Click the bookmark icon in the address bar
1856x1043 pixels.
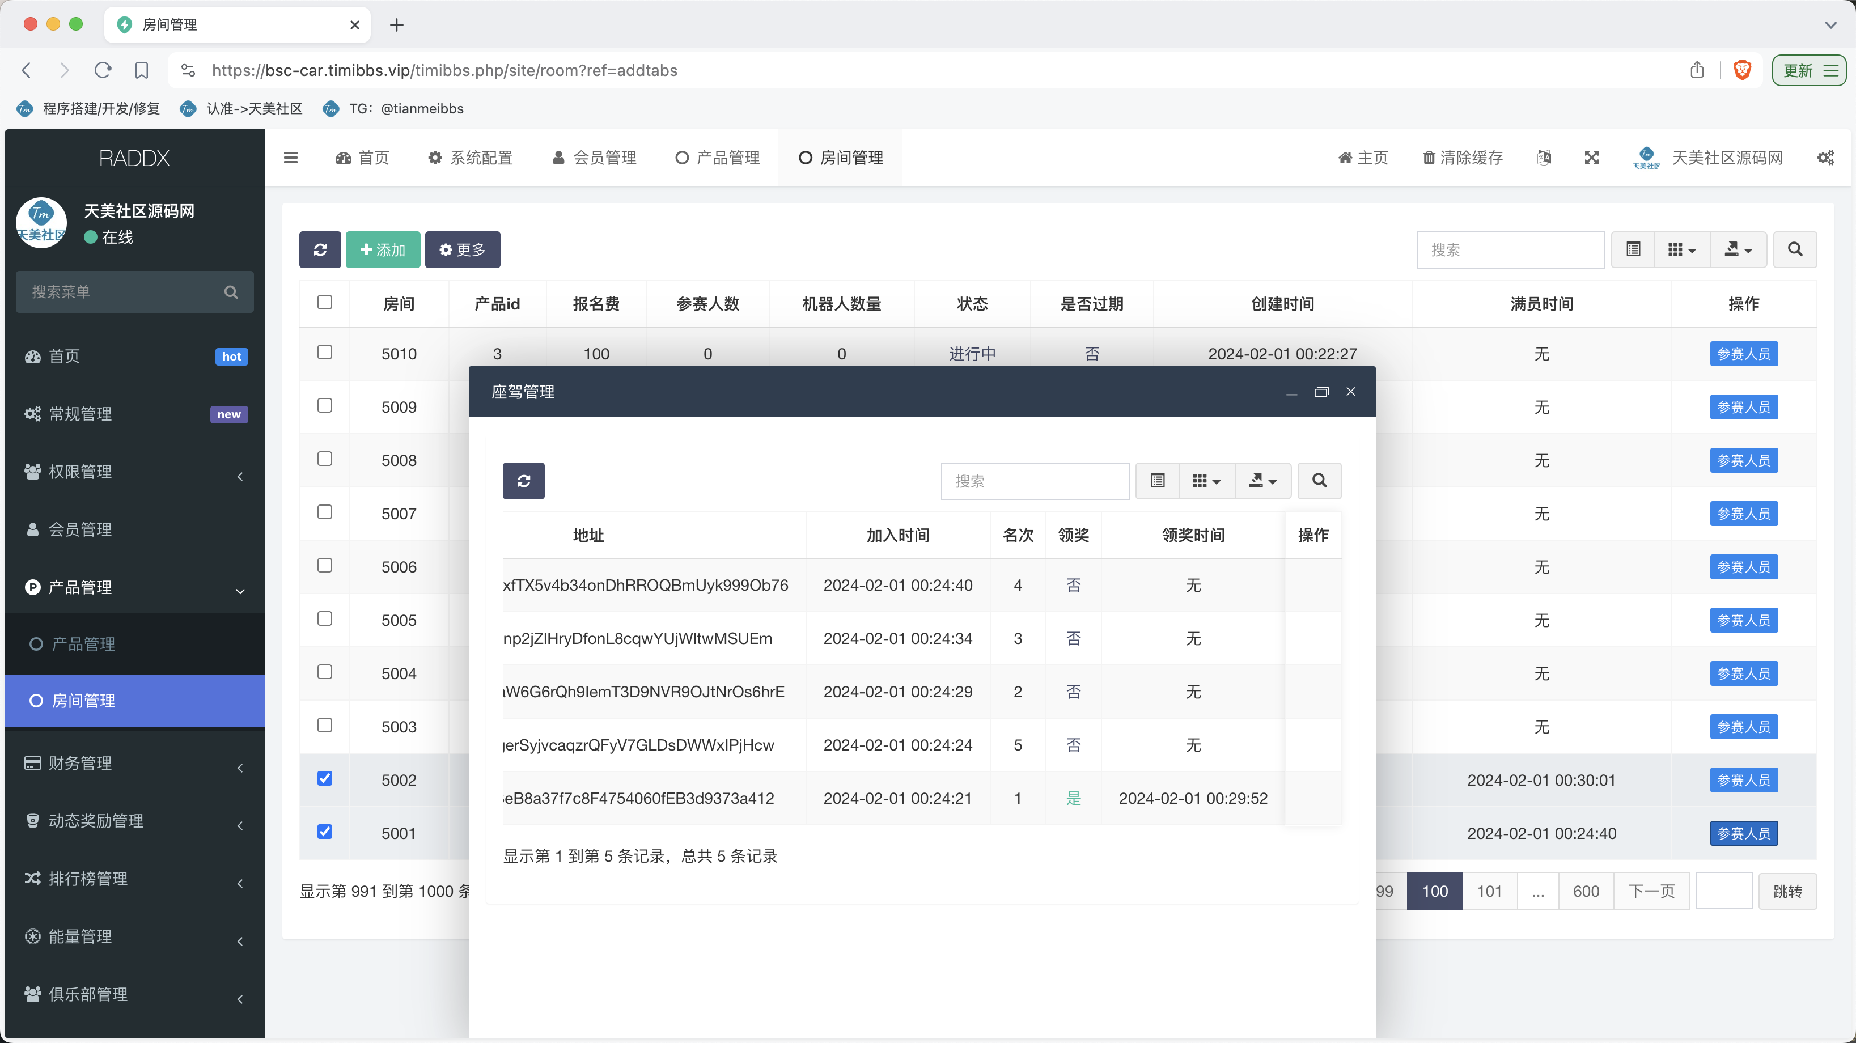(142, 70)
